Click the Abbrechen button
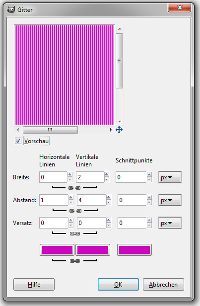Image resolution: width=200 pixels, height=306 pixels. pyautogui.click(x=163, y=284)
